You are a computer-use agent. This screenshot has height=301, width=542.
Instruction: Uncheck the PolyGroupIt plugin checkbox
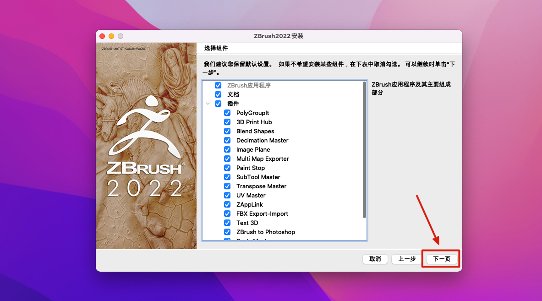tap(227, 113)
